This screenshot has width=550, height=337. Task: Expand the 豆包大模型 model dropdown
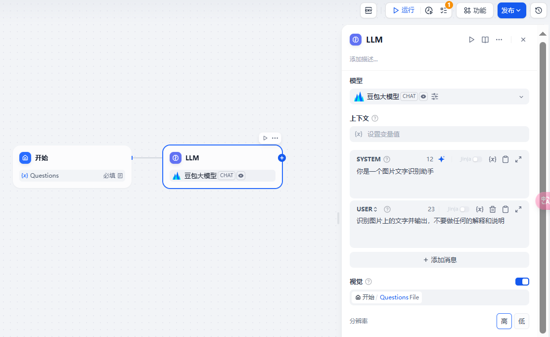point(521,97)
